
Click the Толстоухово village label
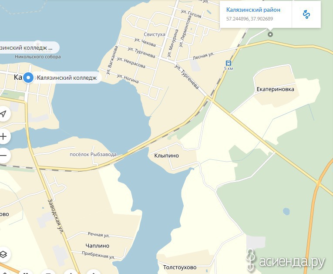click(180, 267)
